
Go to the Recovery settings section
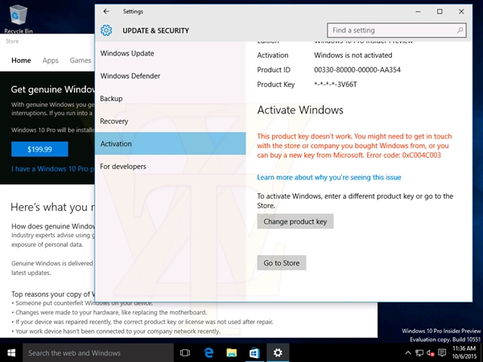click(114, 121)
